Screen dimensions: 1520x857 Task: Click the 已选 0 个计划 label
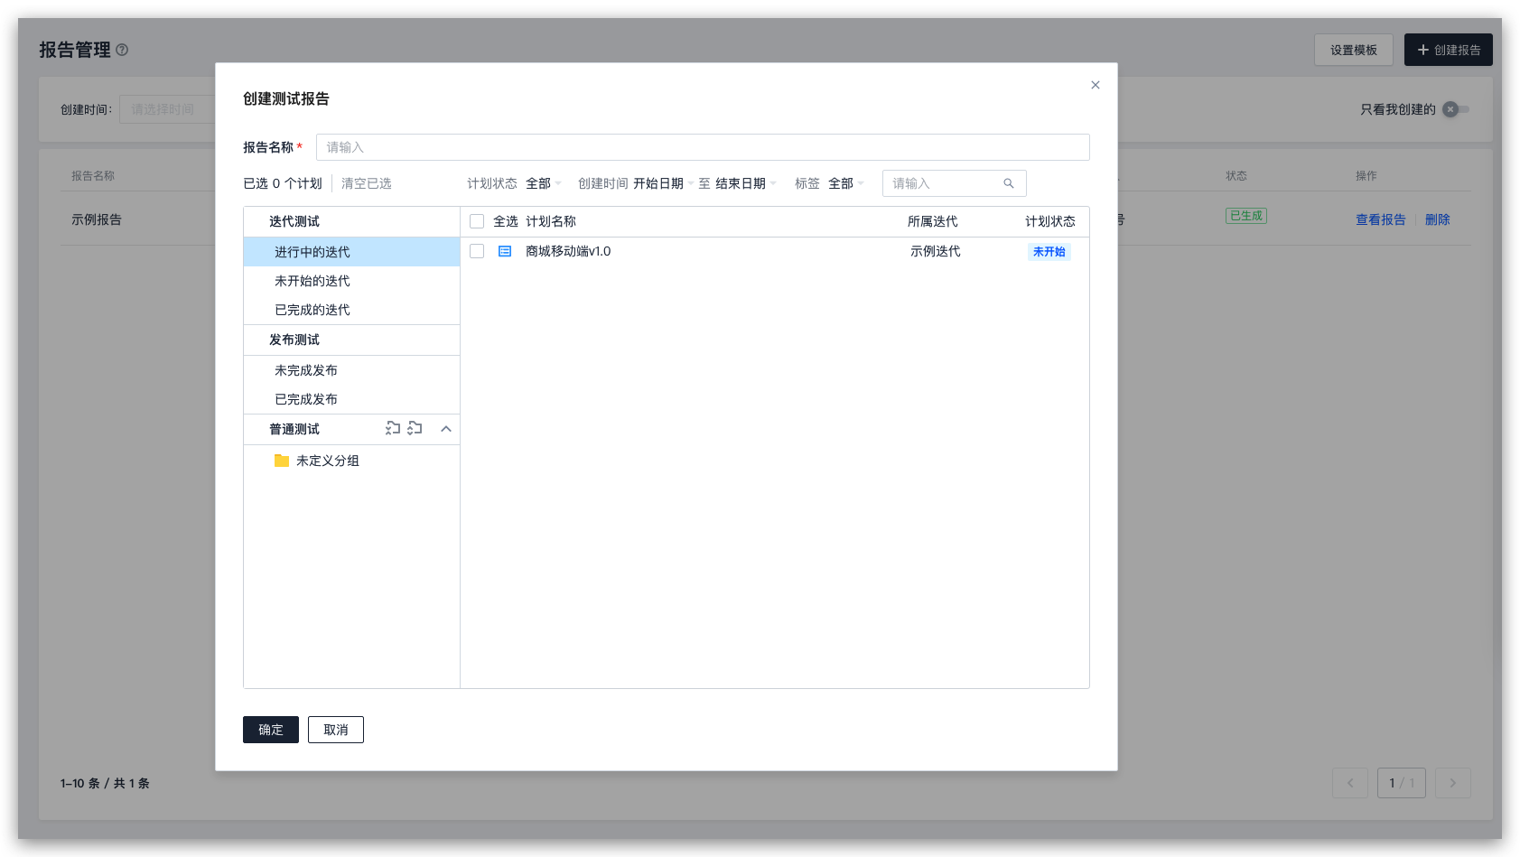[x=283, y=183]
